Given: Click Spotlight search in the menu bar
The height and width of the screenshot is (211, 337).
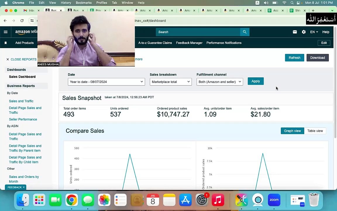Looking at the screenshot, I should click(x=292, y=3).
